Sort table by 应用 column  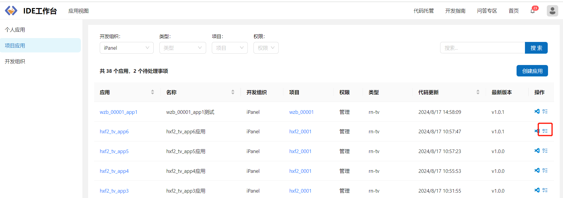pyautogui.click(x=153, y=92)
